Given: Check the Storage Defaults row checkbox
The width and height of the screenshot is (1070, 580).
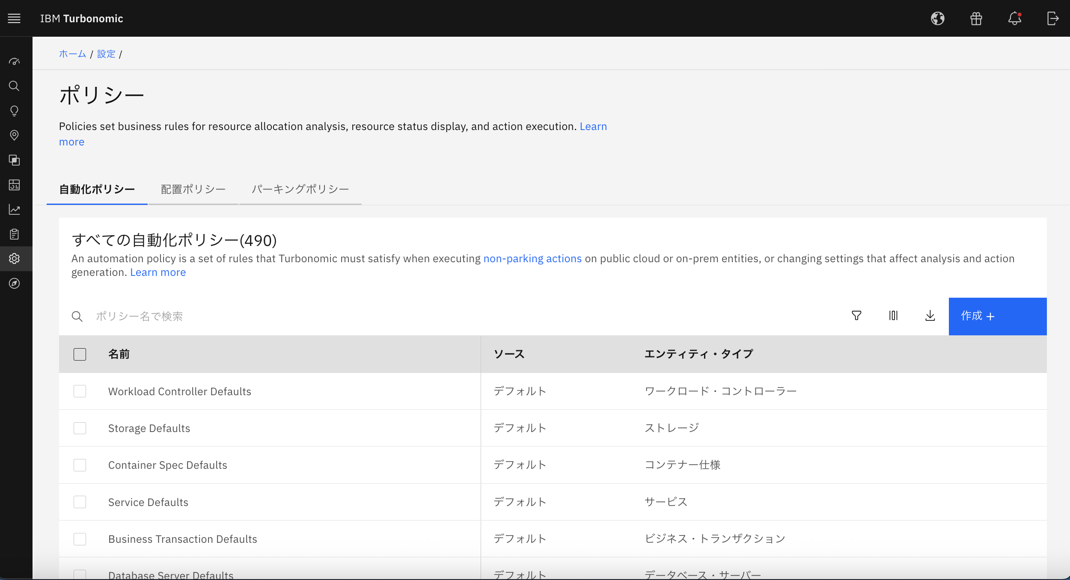Looking at the screenshot, I should [80, 428].
